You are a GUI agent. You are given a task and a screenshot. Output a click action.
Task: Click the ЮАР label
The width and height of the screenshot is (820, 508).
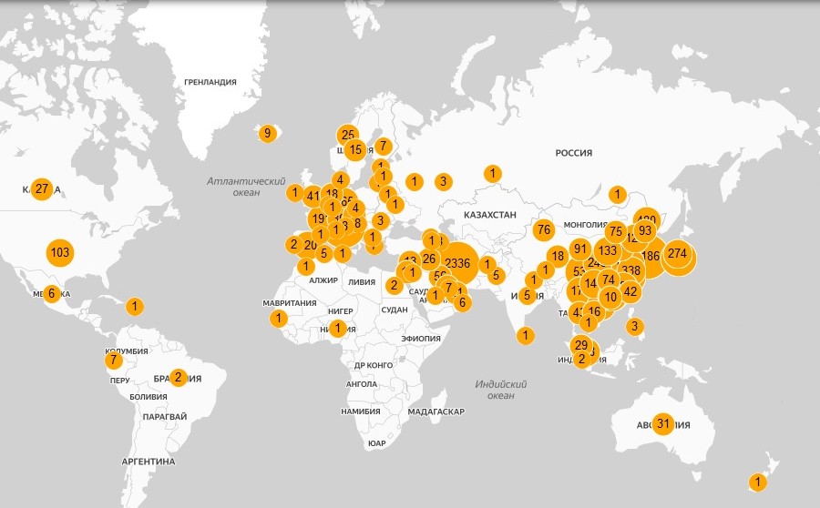coord(377,443)
